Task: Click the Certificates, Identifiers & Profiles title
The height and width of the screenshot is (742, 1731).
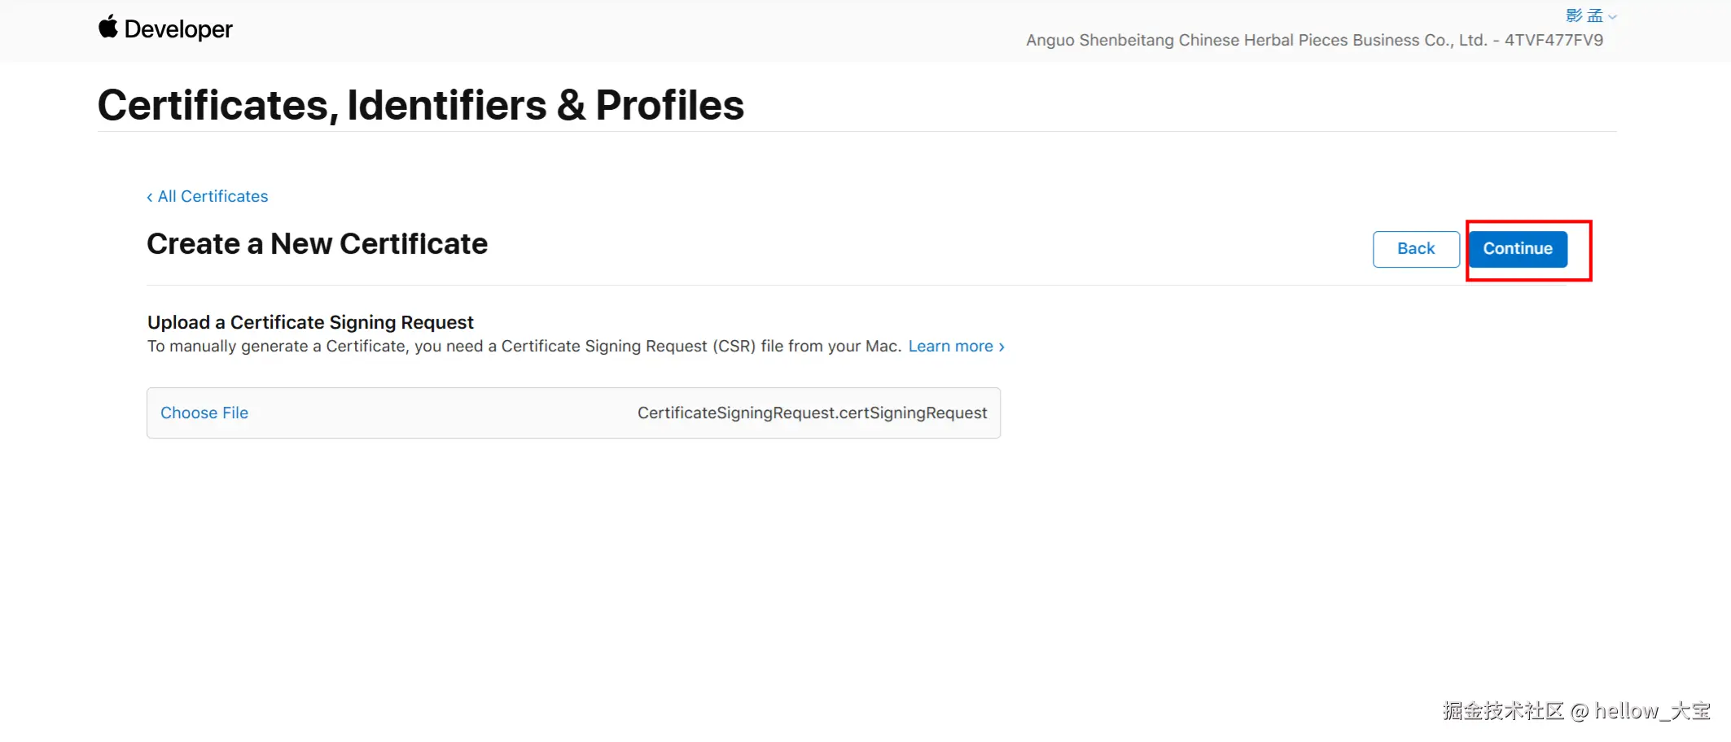Action: (x=420, y=105)
